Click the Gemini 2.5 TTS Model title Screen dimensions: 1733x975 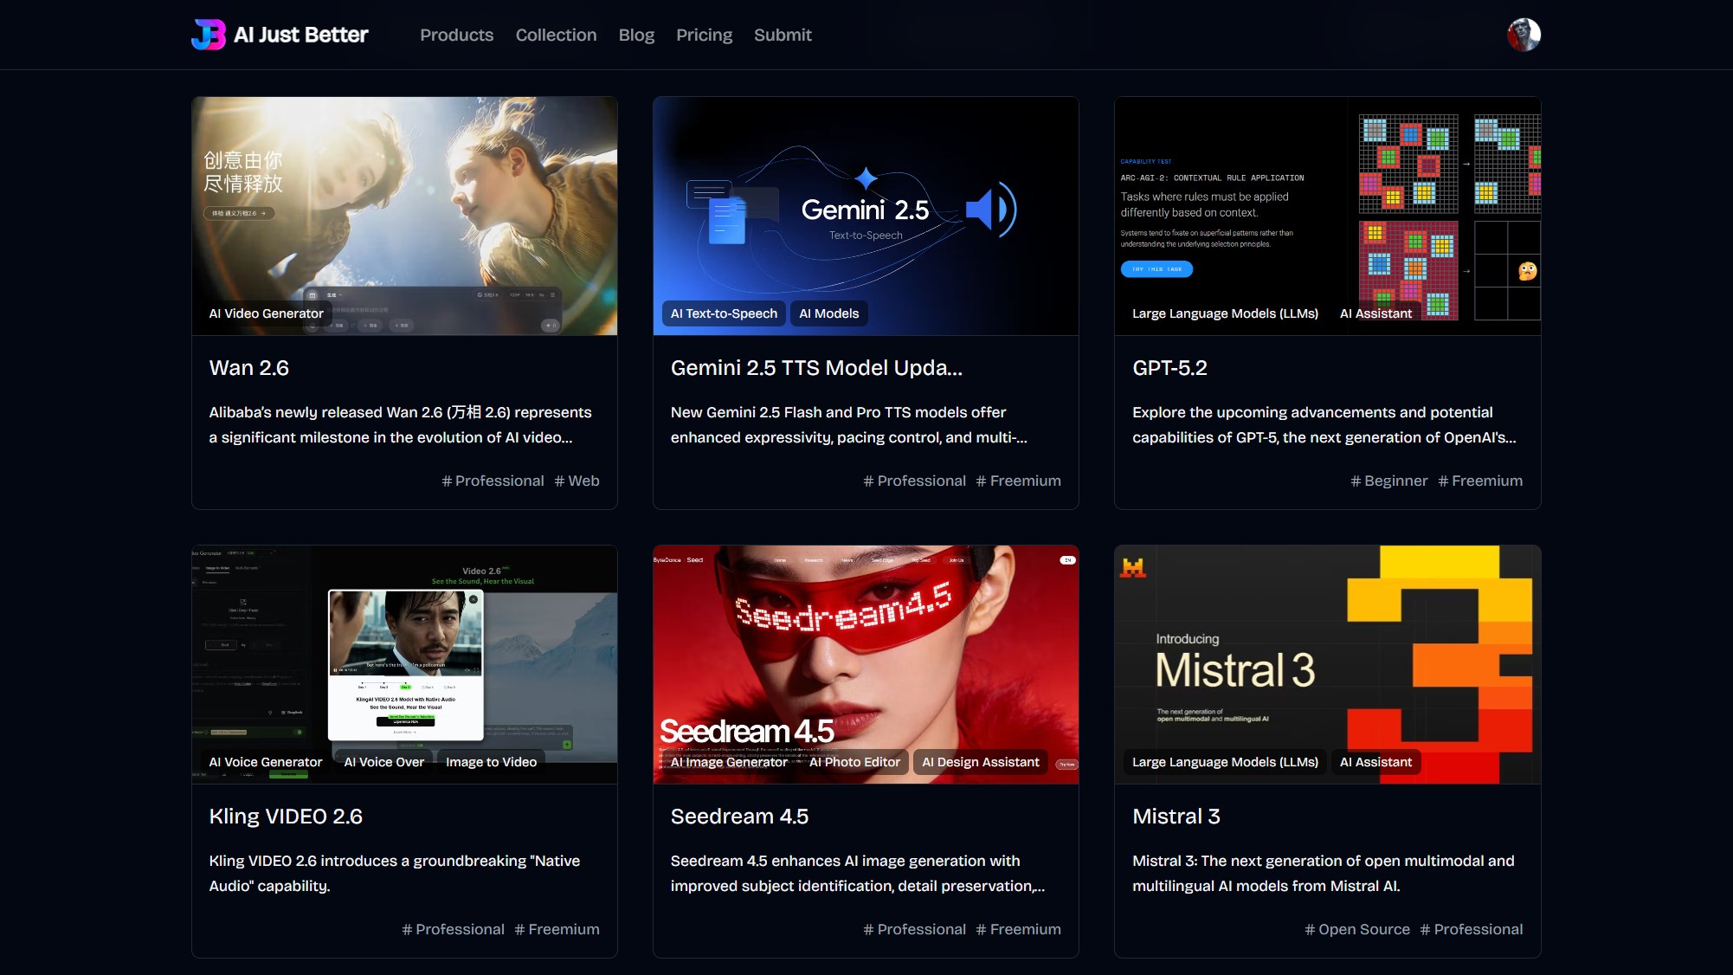pyautogui.click(x=816, y=368)
